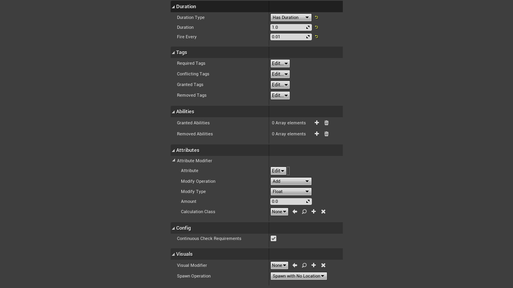The image size is (513, 288).
Task: Clear the Visual Modifier assignment
Action: point(323,265)
